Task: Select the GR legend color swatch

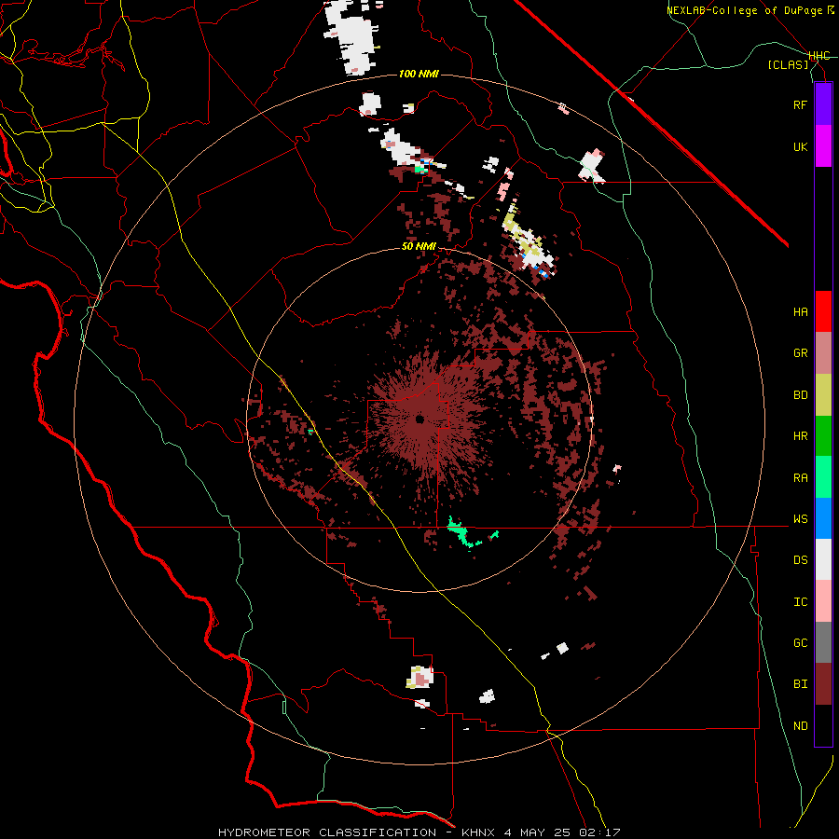Action: coord(823,353)
